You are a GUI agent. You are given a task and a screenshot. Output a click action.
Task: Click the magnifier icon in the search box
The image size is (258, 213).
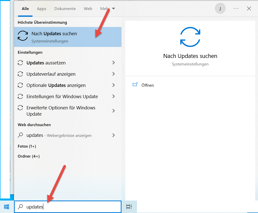[x=20, y=207]
